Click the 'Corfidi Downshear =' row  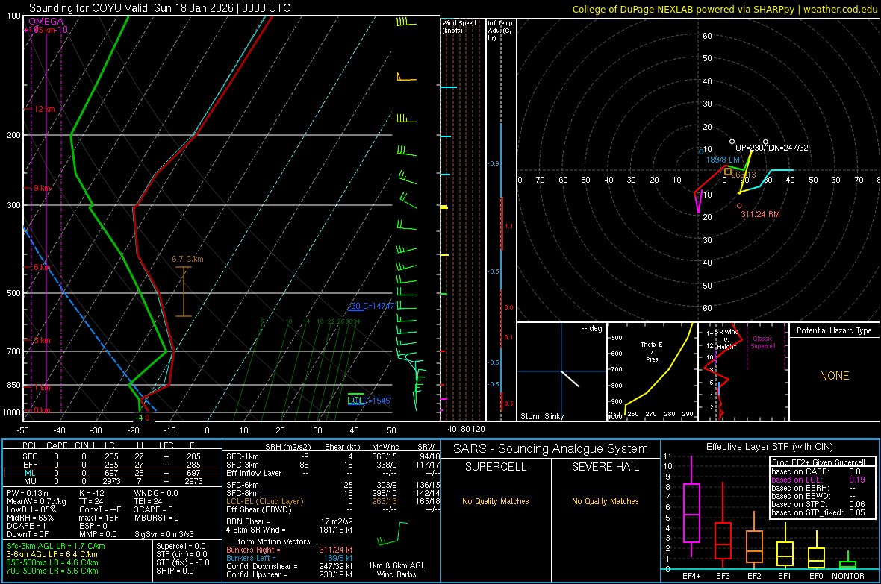pos(290,566)
